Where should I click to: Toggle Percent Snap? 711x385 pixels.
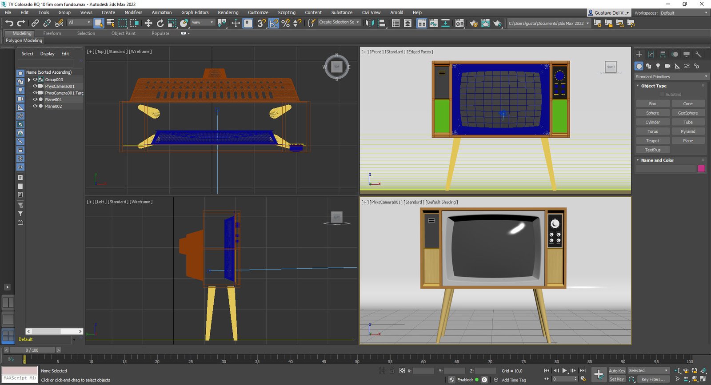tap(285, 23)
